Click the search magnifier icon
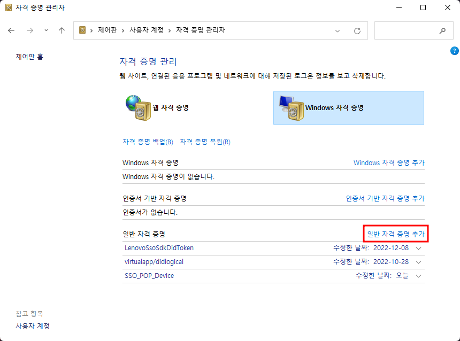The width and height of the screenshot is (460, 341). click(442, 30)
